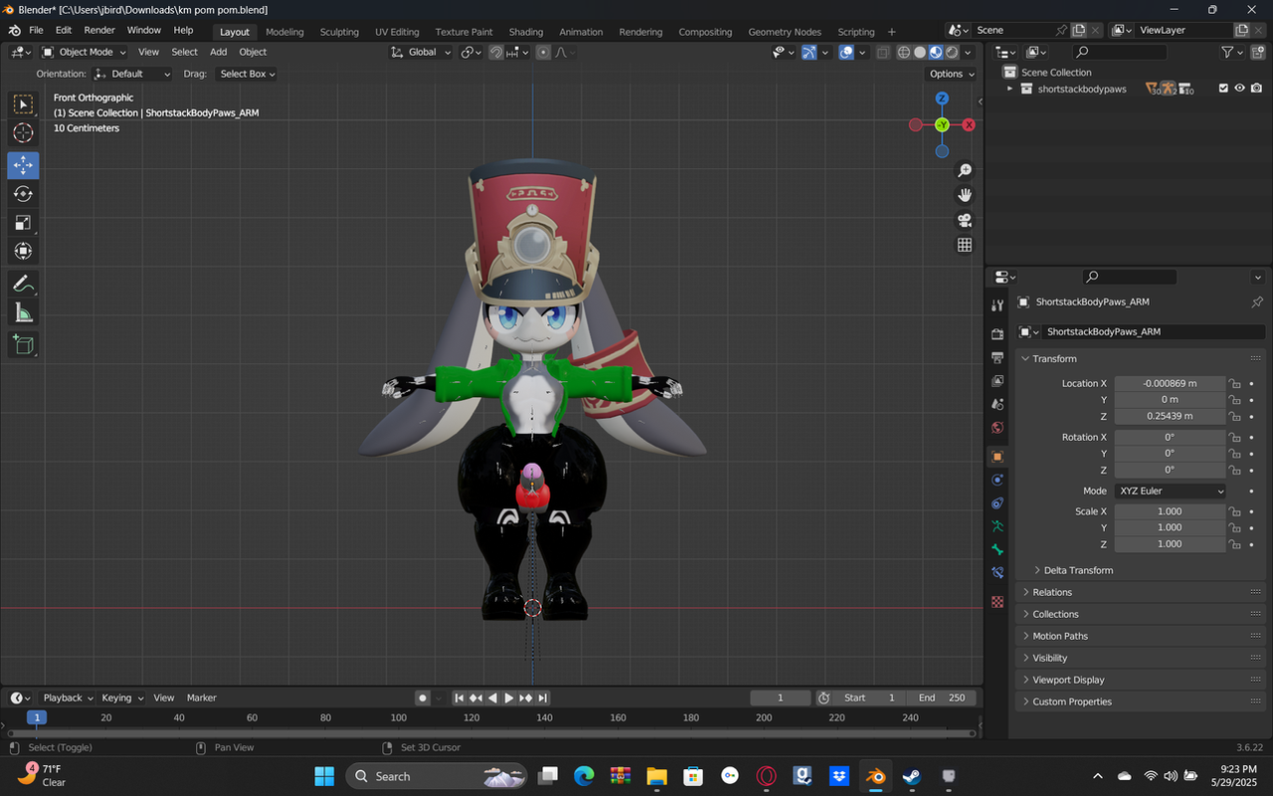Click the blue Z axis gizmo ball
Image resolution: width=1273 pixels, height=796 pixels.
[x=942, y=99]
